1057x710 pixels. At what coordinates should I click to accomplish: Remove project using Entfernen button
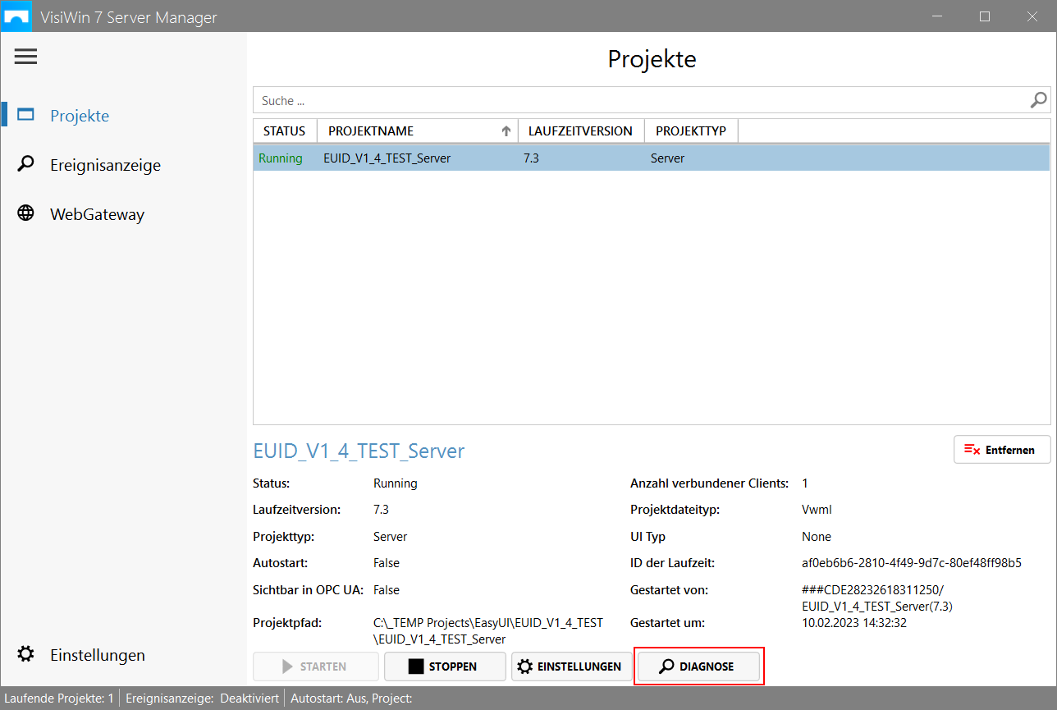click(x=1001, y=450)
